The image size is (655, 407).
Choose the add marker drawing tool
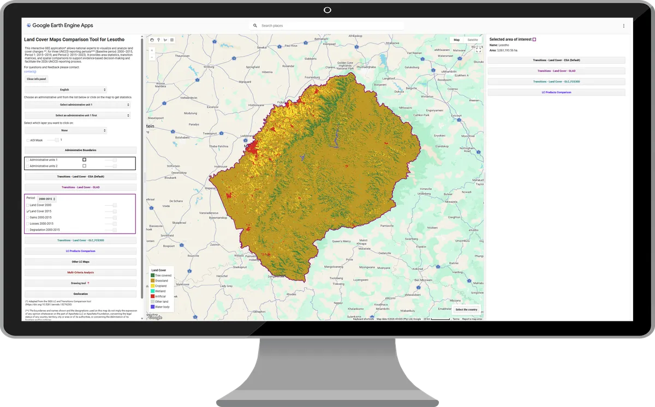pos(159,40)
